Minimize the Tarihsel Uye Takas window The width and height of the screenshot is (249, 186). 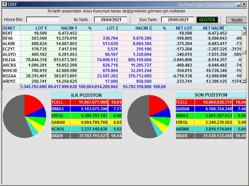click(x=239, y=4)
